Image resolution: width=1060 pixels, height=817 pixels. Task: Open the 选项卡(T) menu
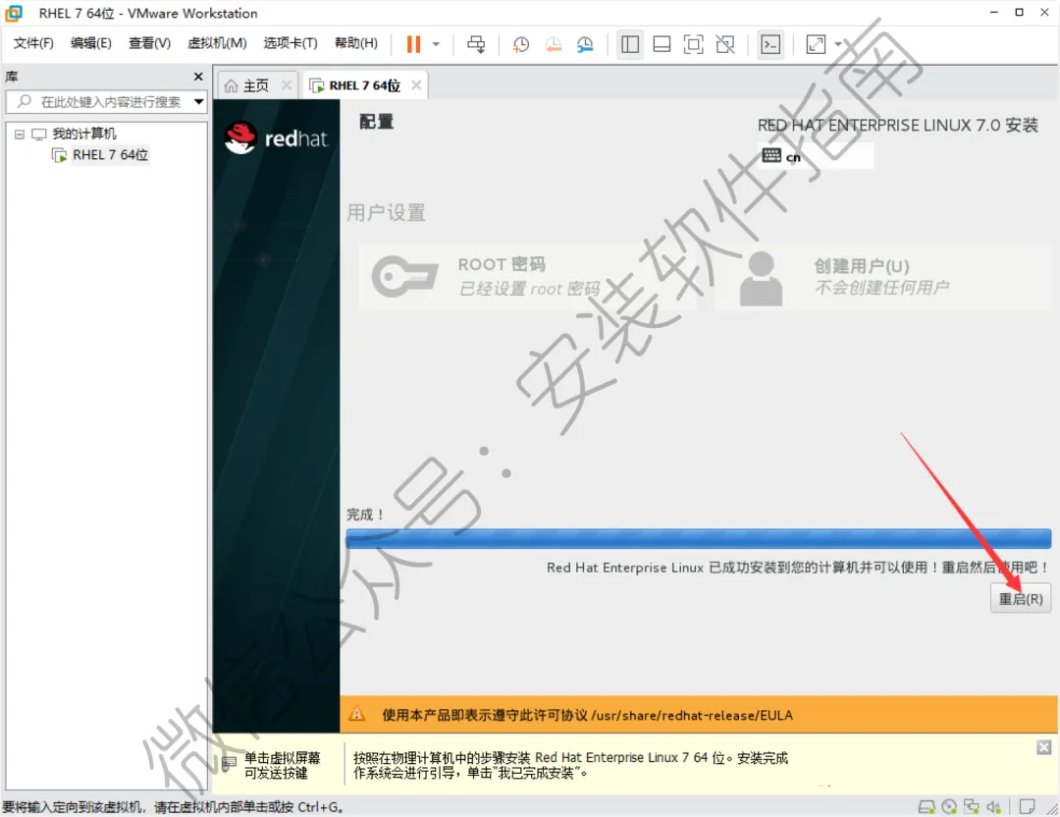click(290, 43)
